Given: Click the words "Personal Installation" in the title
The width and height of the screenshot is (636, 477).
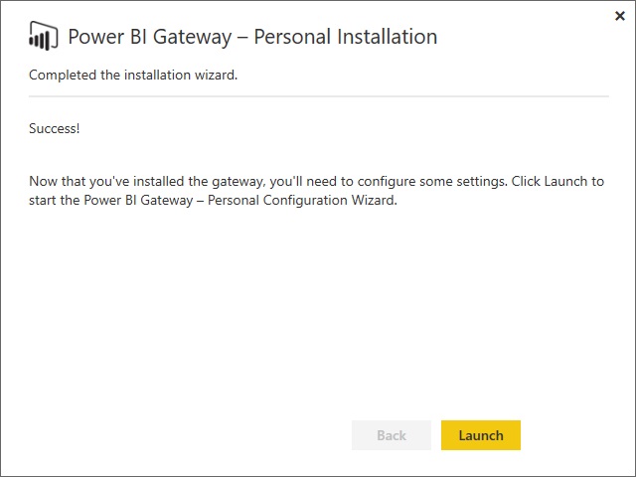Looking at the screenshot, I should click(346, 37).
